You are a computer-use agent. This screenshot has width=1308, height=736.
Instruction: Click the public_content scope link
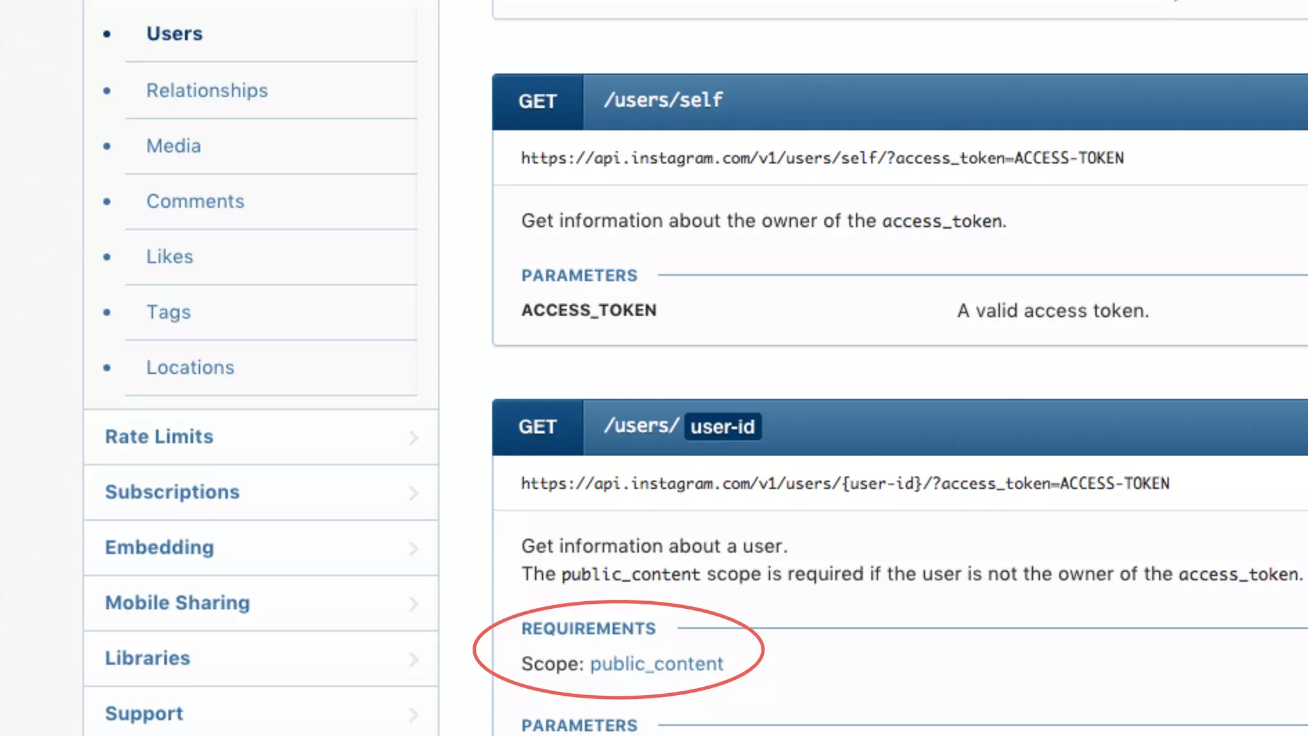coord(656,664)
